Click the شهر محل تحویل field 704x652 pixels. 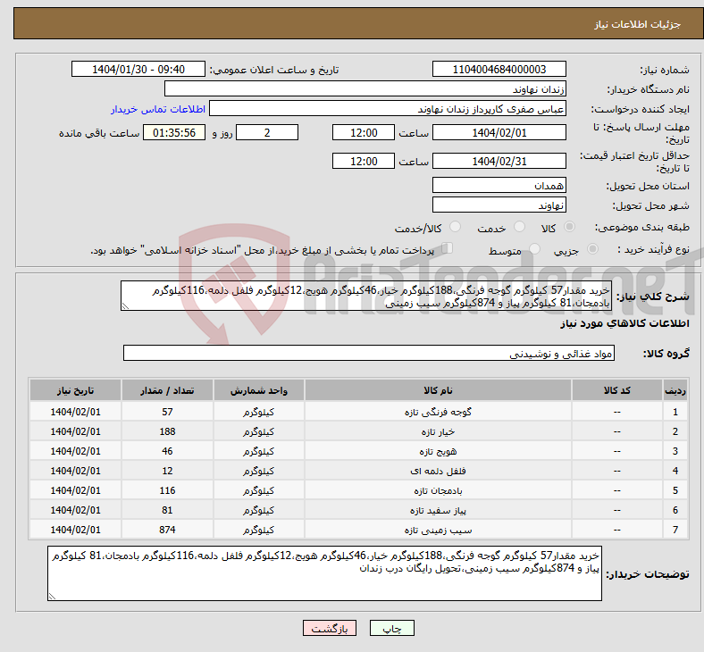coord(499,205)
